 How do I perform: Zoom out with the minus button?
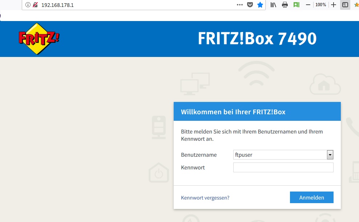pyautogui.click(x=308, y=5)
